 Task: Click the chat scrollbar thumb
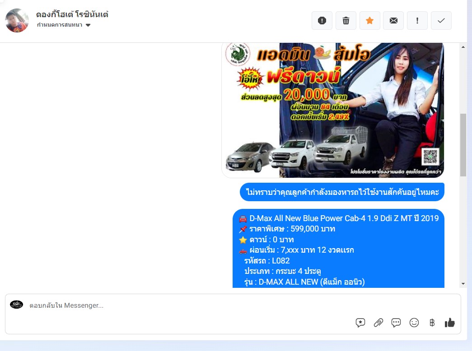pyautogui.click(x=463, y=145)
